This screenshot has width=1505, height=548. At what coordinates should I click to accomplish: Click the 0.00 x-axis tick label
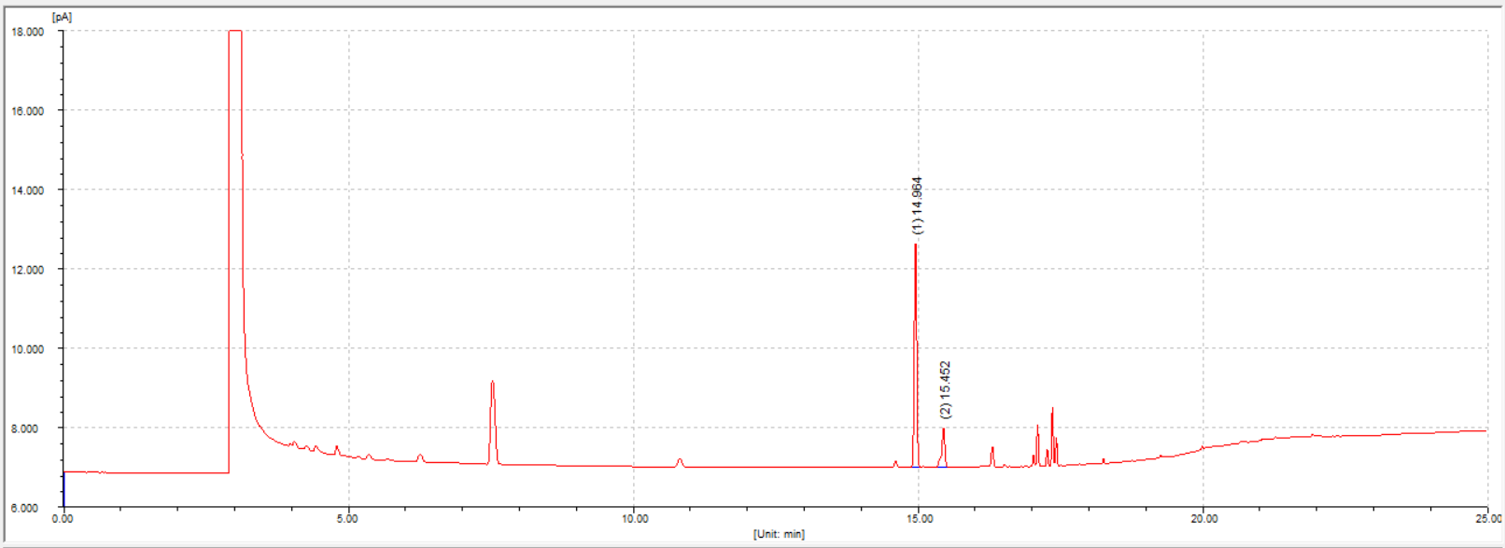click(x=63, y=519)
